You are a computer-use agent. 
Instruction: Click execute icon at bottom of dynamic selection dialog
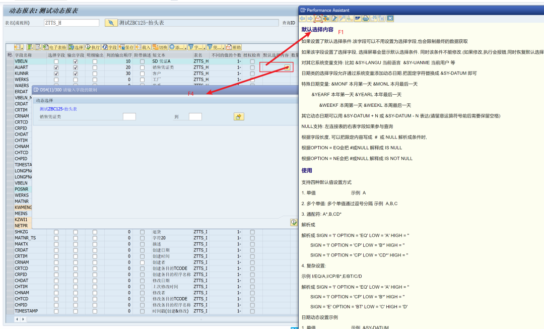point(294,223)
